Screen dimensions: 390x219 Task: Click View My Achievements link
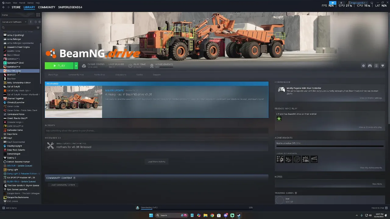point(371,168)
